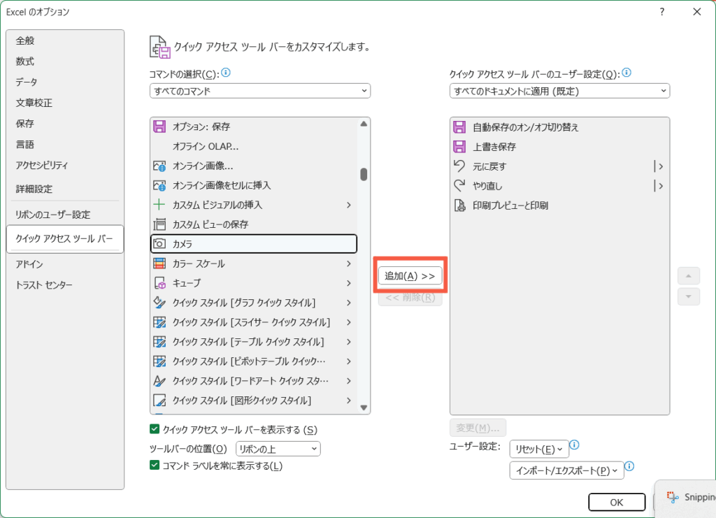Click the オプション: 保存 save icon

tap(159, 127)
